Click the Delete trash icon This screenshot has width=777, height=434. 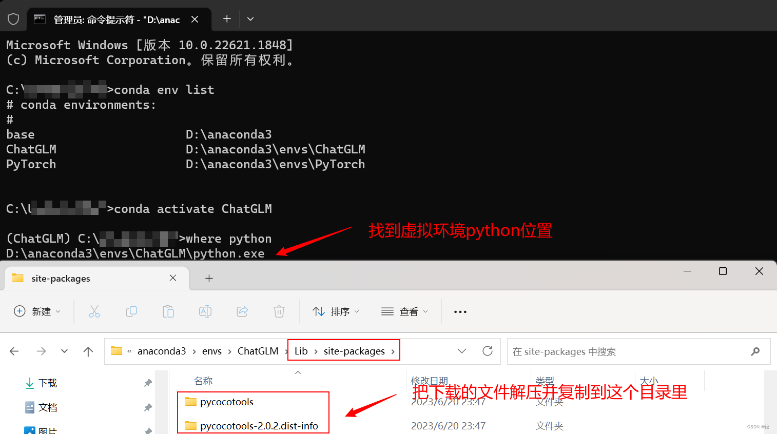(x=279, y=311)
